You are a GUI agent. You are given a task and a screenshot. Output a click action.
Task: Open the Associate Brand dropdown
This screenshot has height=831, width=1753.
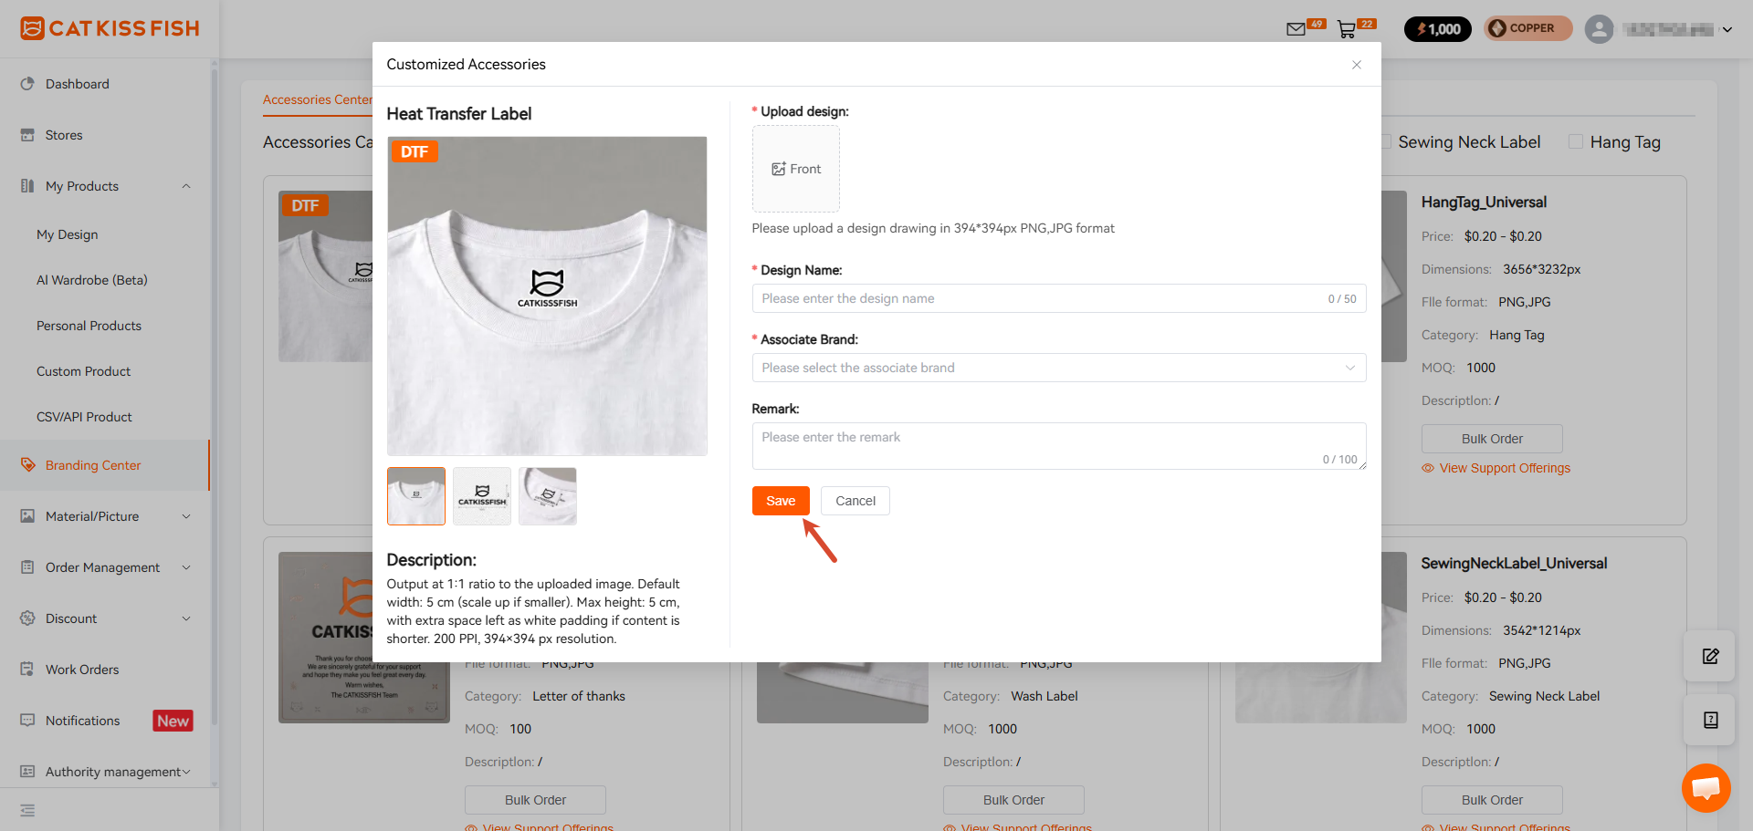click(x=1058, y=368)
